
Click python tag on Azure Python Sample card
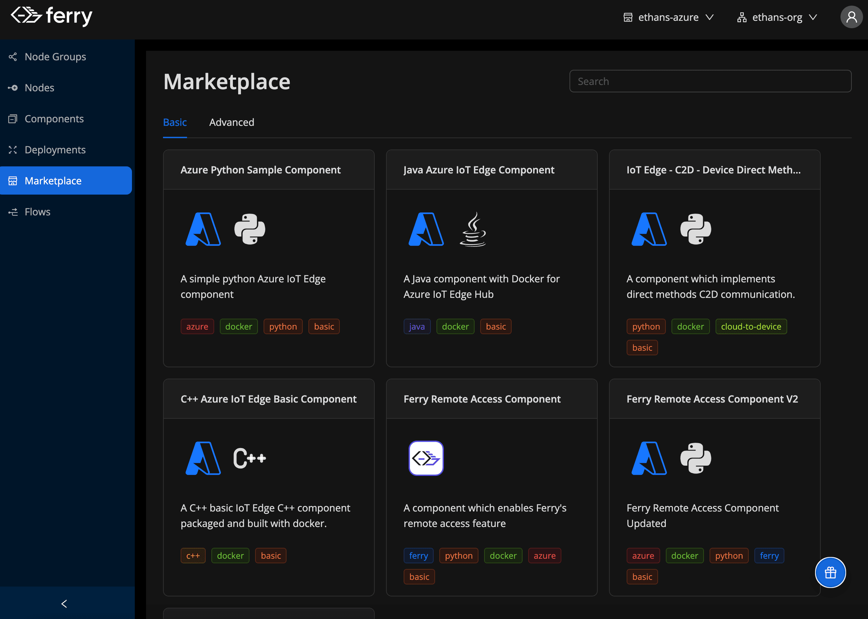283,327
